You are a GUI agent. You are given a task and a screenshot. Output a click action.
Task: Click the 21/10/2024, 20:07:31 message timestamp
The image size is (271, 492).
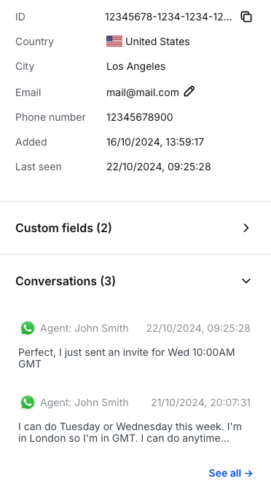(x=201, y=402)
